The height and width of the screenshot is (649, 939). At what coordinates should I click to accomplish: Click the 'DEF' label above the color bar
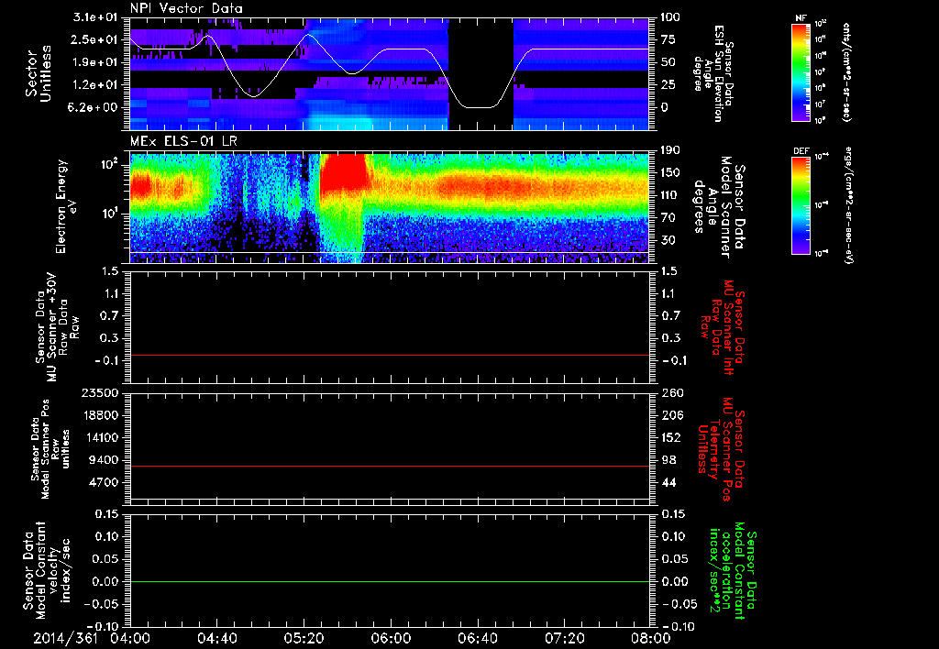(801, 151)
